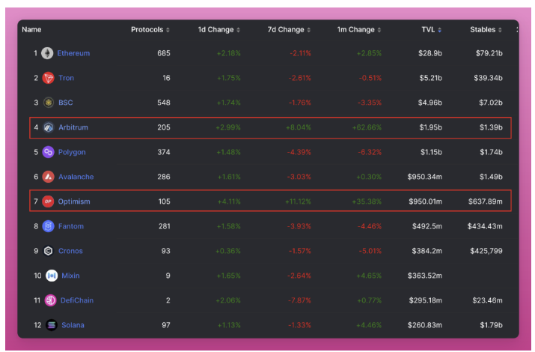535x352 pixels.
Task: Open the Polygon chain link
Action: click(72, 152)
